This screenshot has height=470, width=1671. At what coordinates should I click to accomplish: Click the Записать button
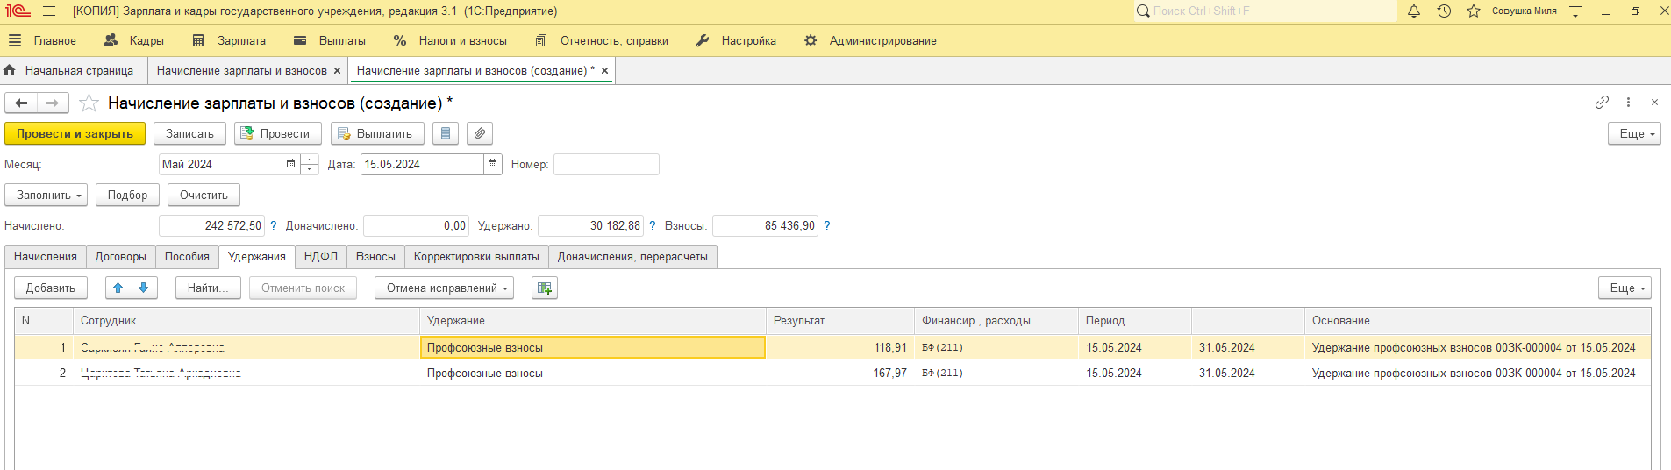[189, 133]
